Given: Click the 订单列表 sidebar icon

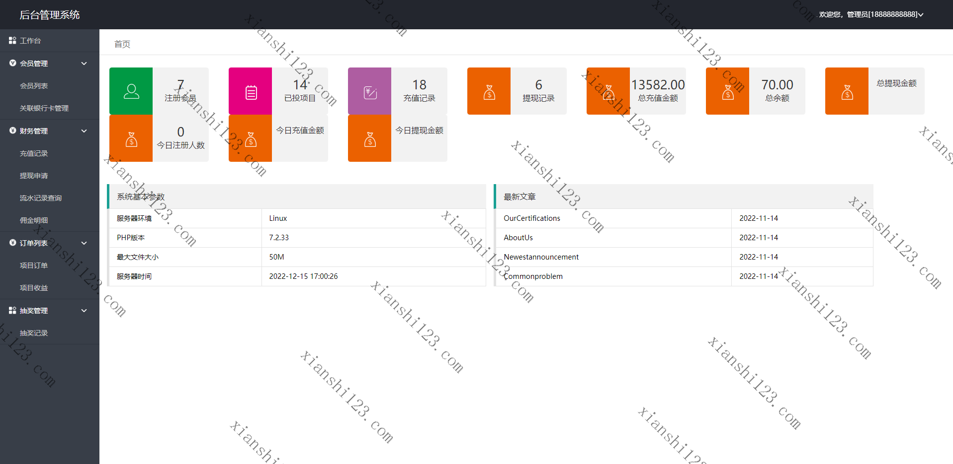Looking at the screenshot, I should (x=13, y=243).
